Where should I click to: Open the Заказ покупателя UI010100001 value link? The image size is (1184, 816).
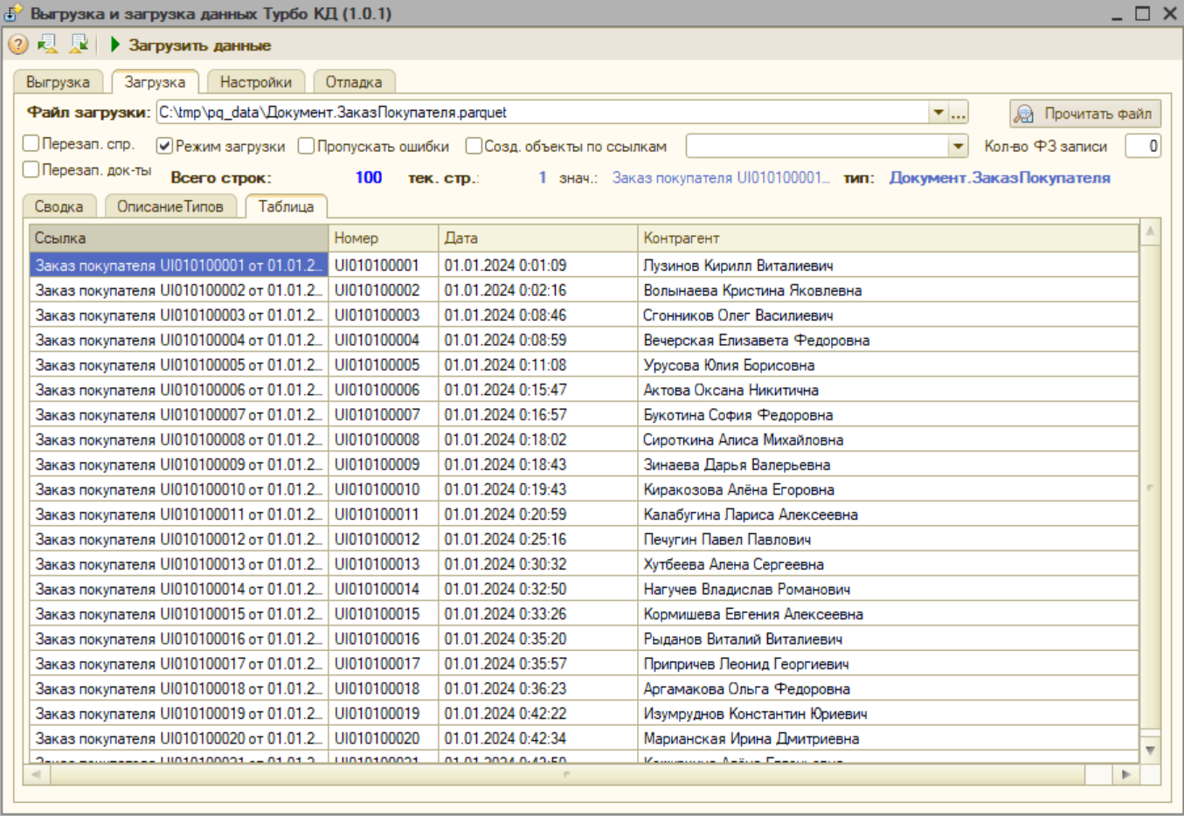coord(720,177)
